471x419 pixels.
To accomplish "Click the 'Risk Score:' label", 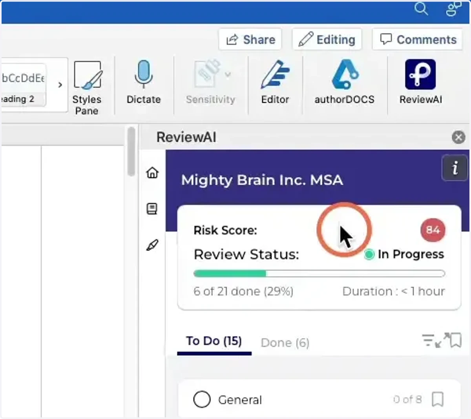I will (225, 230).
